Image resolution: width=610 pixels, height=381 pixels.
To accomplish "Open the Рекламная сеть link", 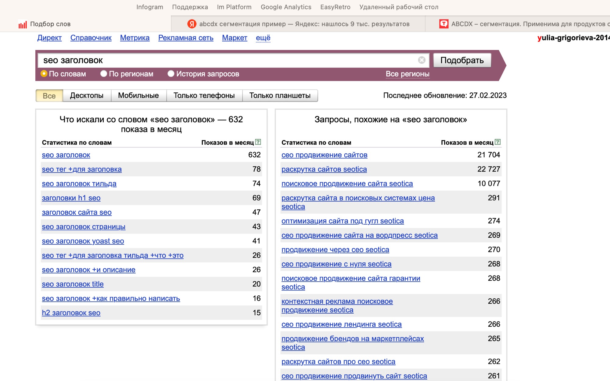I will click(186, 38).
